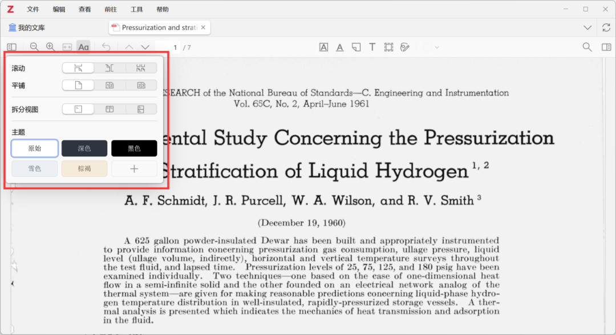Viewport: 616px width, 335px height.
Task: Click the zoom in magnifier
Action: point(50,47)
